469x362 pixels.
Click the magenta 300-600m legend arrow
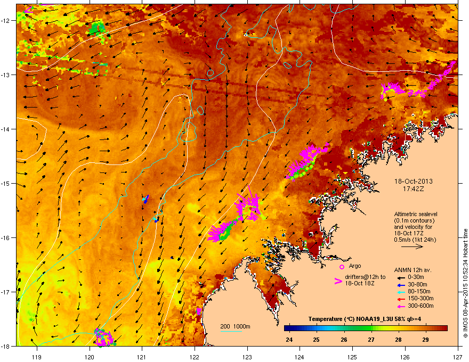point(400,306)
